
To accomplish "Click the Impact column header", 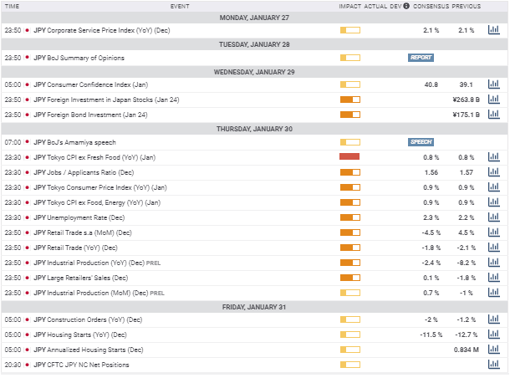I will pos(350,6).
